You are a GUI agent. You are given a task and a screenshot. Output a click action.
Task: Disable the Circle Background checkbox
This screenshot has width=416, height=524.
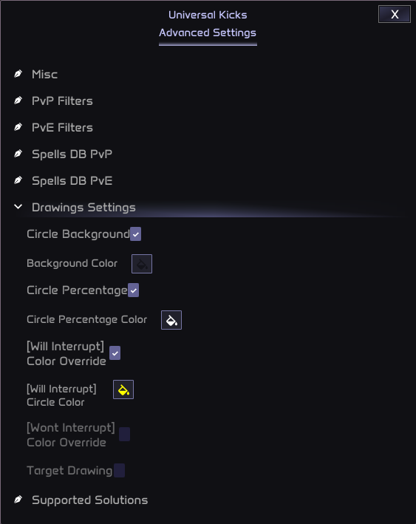click(136, 234)
